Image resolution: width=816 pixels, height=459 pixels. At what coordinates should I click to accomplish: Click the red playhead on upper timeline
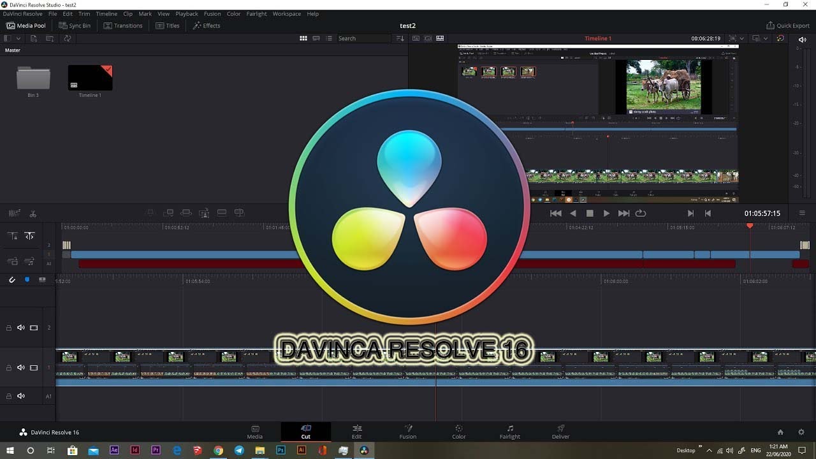(750, 226)
